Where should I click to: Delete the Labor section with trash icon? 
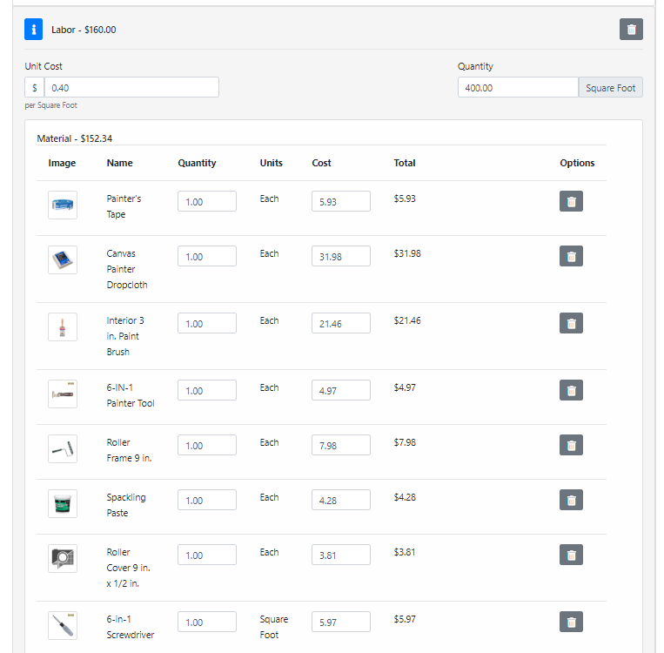tap(631, 30)
